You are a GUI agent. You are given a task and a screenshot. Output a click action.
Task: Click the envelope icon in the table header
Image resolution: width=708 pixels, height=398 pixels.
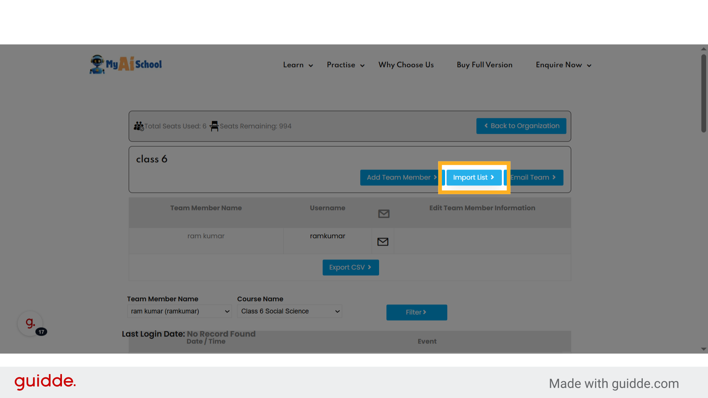coord(383,213)
